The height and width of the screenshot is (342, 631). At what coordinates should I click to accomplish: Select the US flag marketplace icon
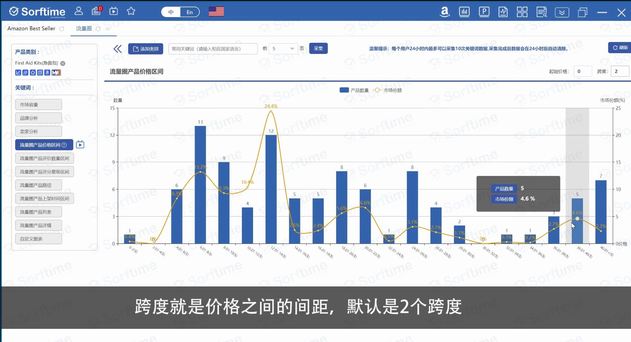tap(216, 12)
